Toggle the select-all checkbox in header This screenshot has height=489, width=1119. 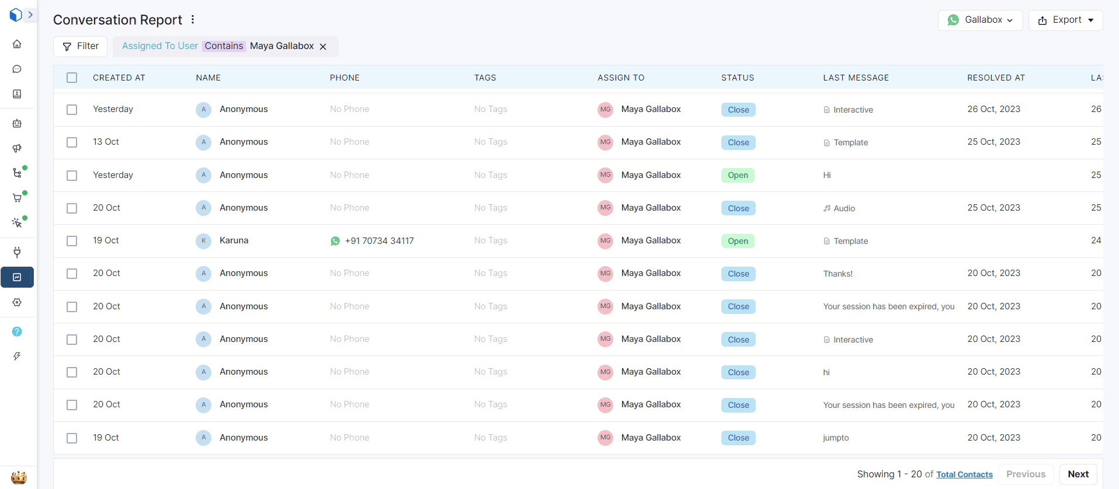click(x=72, y=78)
